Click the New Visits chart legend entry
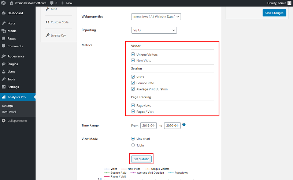Screen dimensions: 293x180 coord(131,169)
